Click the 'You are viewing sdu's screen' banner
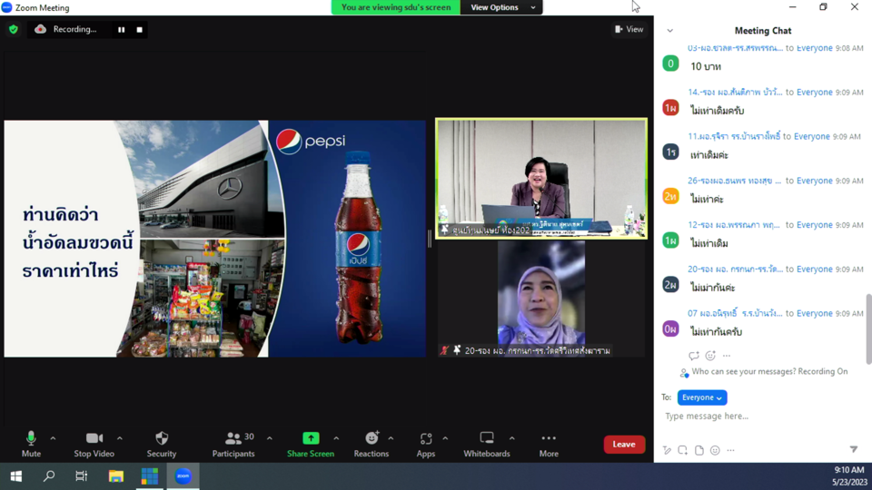The image size is (872, 490). (396, 7)
